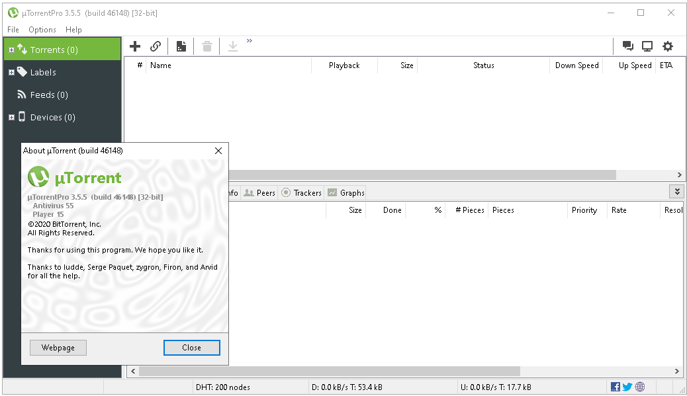Click the Remote monitor icon
Image resolution: width=687 pixels, height=396 pixels.
(x=647, y=46)
